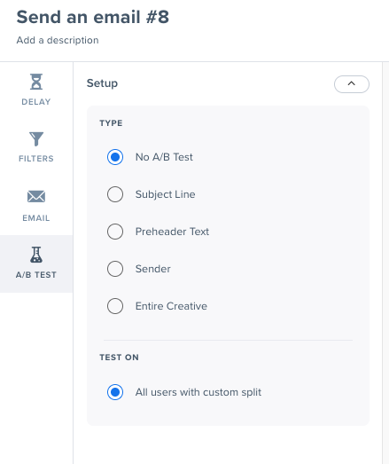Switch to the A/B TEST tab label
Viewport: 389px width, 464px height.
click(x=36, y=275)
